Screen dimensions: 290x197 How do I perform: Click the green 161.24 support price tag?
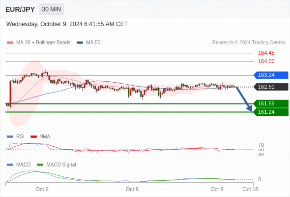[271, 112]
